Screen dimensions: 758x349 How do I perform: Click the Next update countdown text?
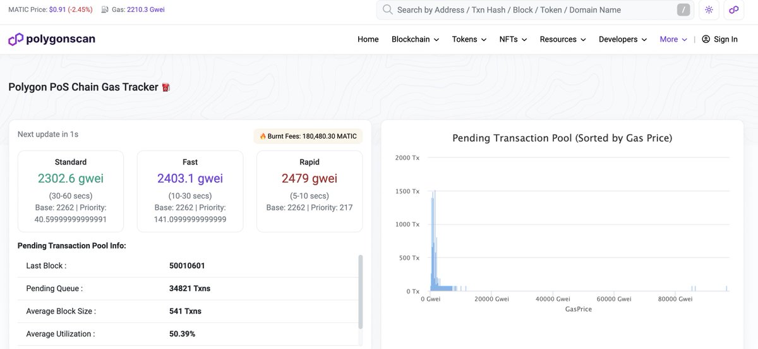tap(48, 134)
